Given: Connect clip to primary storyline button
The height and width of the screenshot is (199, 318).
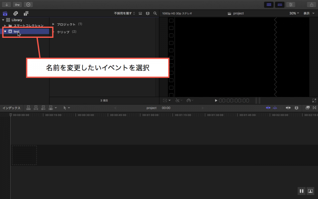Looking at the screenshot, I should click(x=28, y=108).
